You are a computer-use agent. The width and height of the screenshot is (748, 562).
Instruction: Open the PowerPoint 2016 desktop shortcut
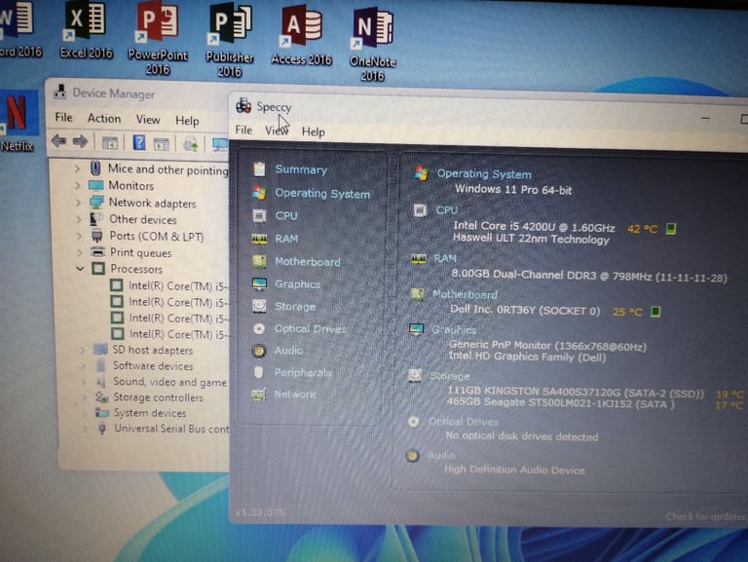(x=158, y=38)
